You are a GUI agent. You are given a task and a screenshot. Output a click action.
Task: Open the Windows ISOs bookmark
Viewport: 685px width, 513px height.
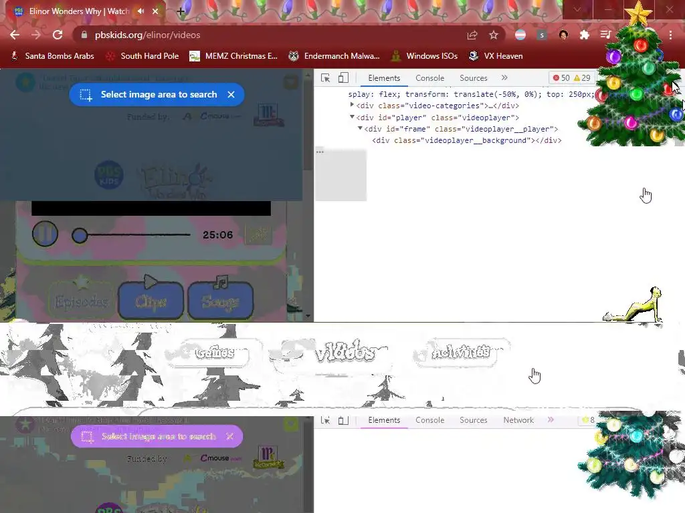pos(424,56)
